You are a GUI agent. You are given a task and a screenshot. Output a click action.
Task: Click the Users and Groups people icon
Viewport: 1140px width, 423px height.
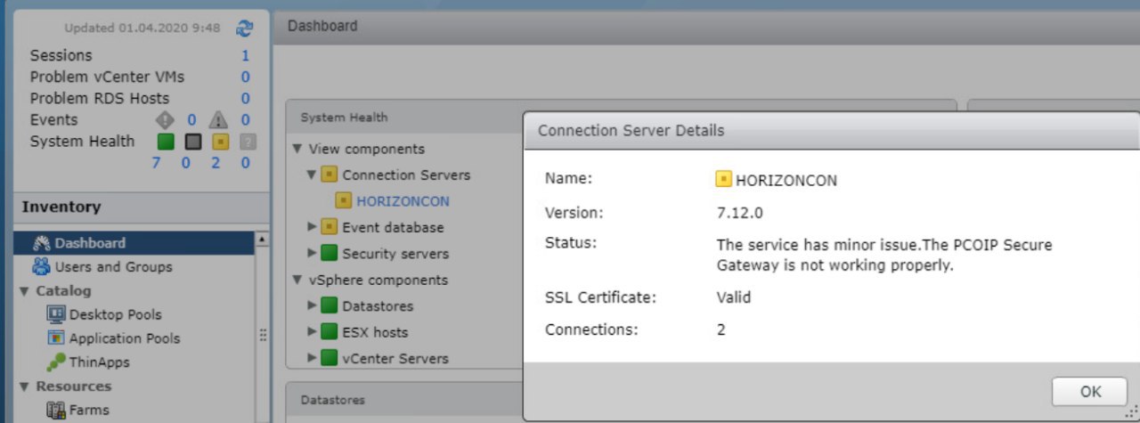(41, 266)
